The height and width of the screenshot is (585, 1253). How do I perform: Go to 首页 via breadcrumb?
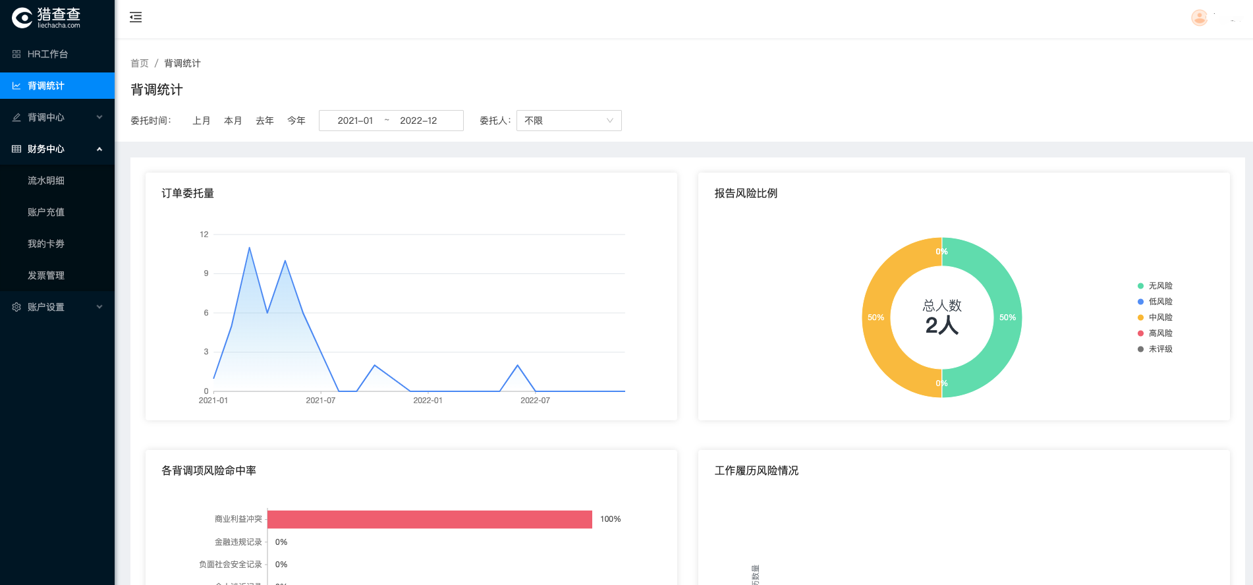140,63
